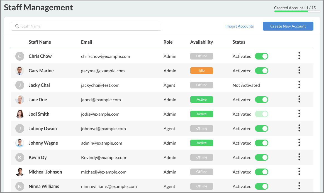The image size is (324, 193).
Task: Click the search magnifier icon
Action: pyautogui.click(x=17, y=26)
